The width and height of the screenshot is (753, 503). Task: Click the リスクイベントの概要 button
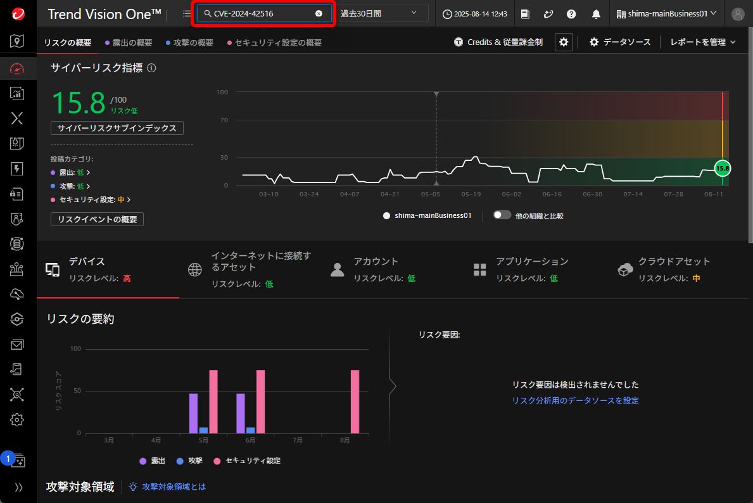pyautogui.click(x=97, y=219)
